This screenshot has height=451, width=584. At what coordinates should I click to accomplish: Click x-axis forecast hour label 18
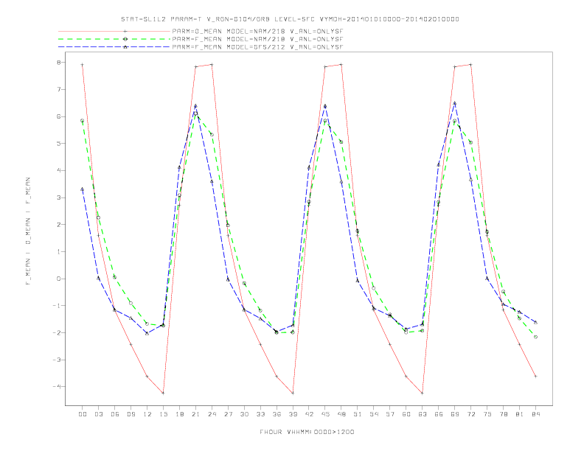tap(179, 414)
